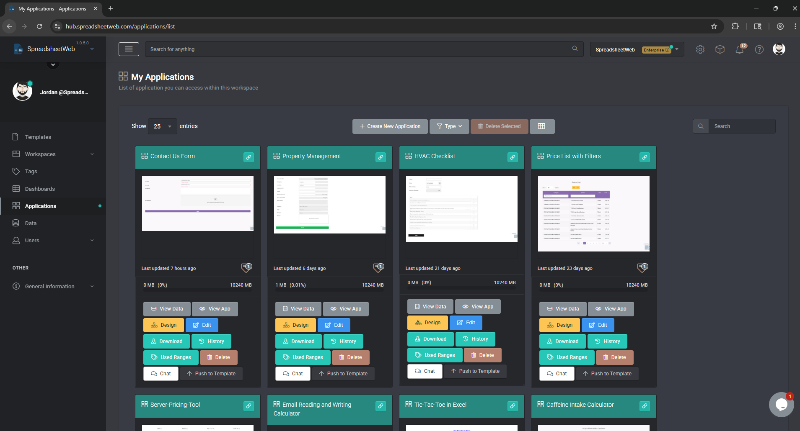Copy the share link for Contact Us Form
This screenshot has width=800, height=431.
(249, 157)
